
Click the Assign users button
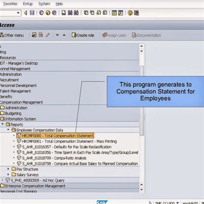114,35
